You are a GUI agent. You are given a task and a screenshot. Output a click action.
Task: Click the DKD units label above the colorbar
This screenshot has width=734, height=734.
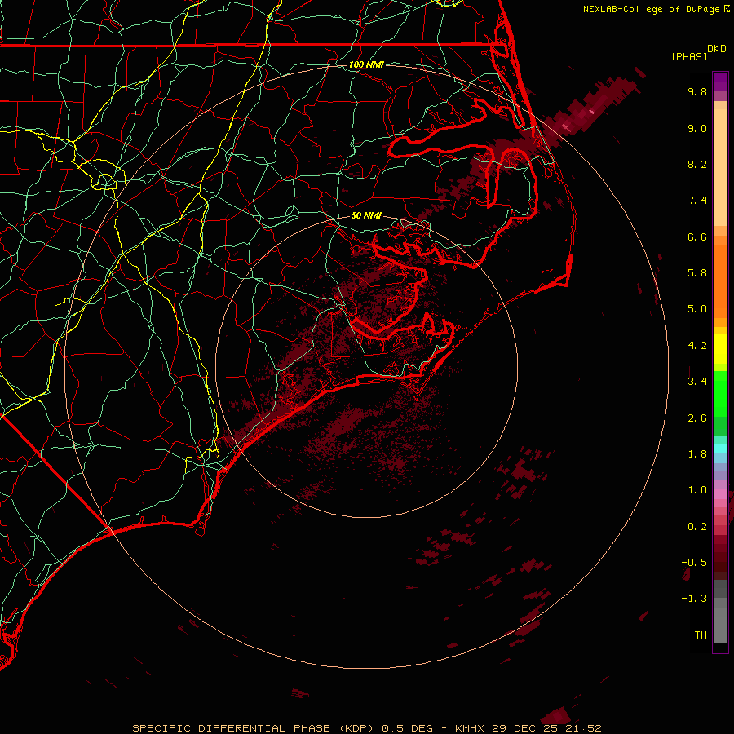[x=717, y=49]
